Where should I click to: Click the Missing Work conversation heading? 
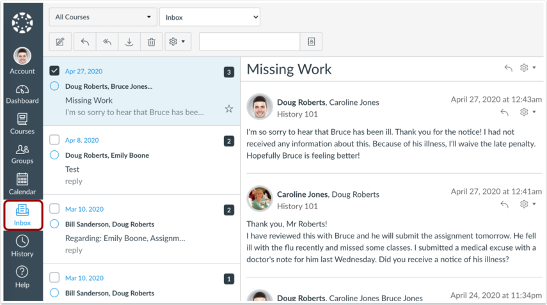pos(289,69)
